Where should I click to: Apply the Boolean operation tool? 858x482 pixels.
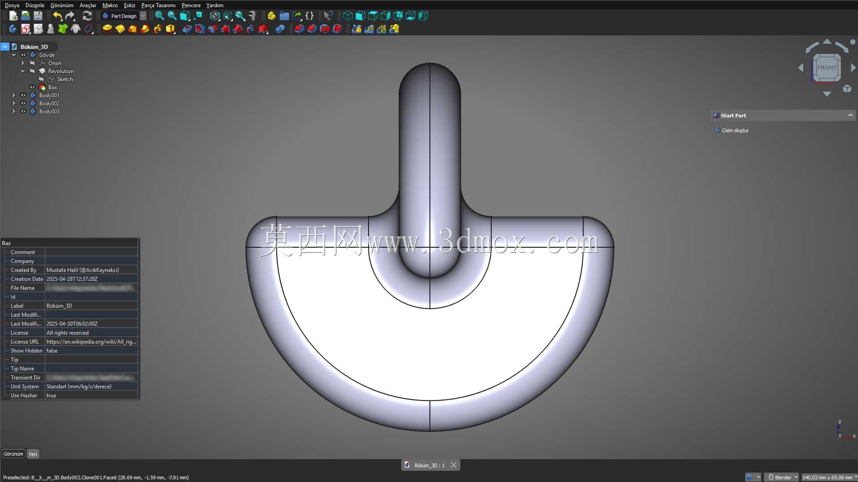(280, 29)
